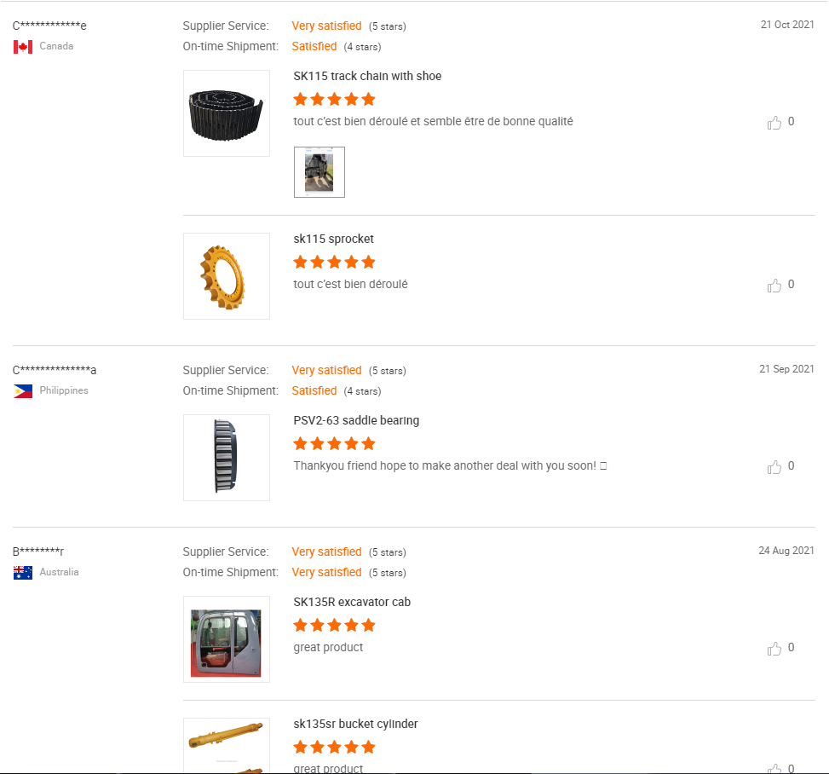Screen dimensions: 829x774
Task: Like the PSV2-63 saddle bearing review
Action: tap(774, 467)
